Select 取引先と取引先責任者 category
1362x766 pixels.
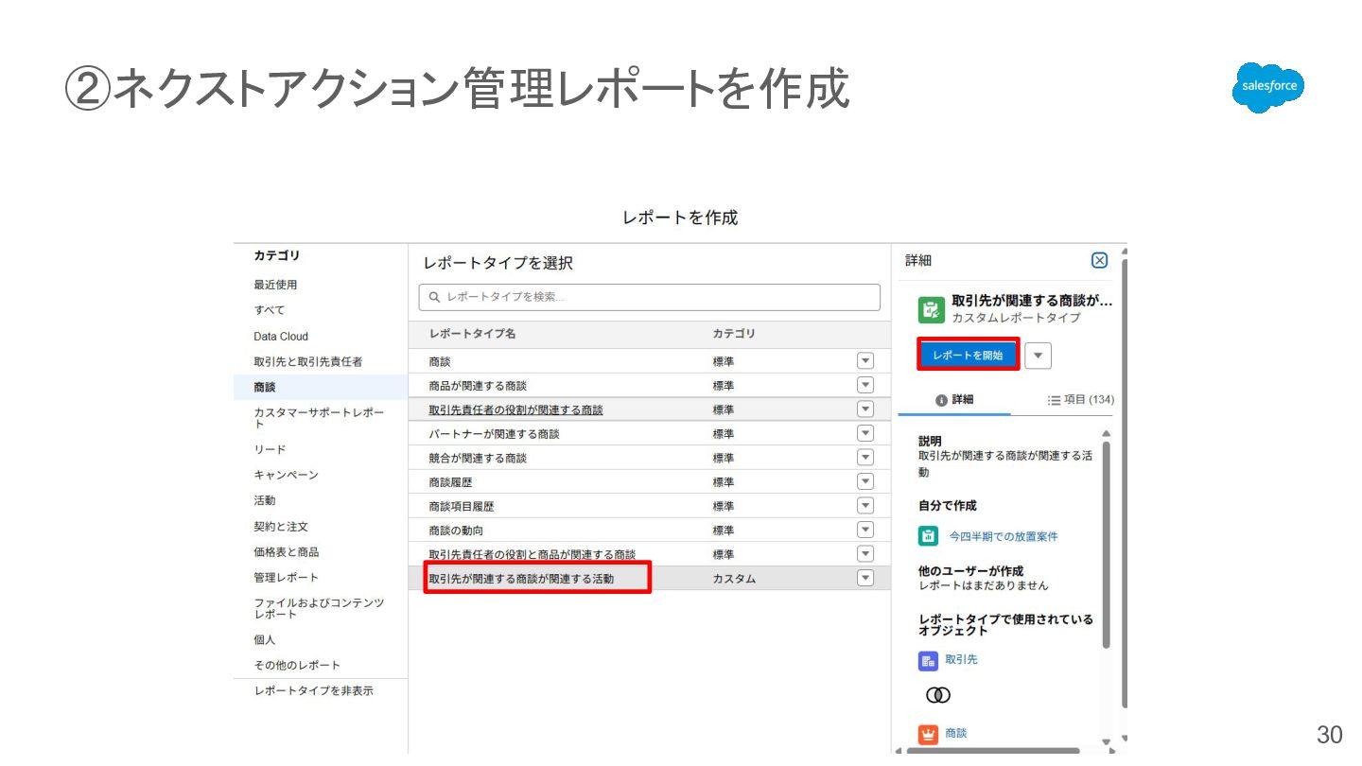(307, 361)
